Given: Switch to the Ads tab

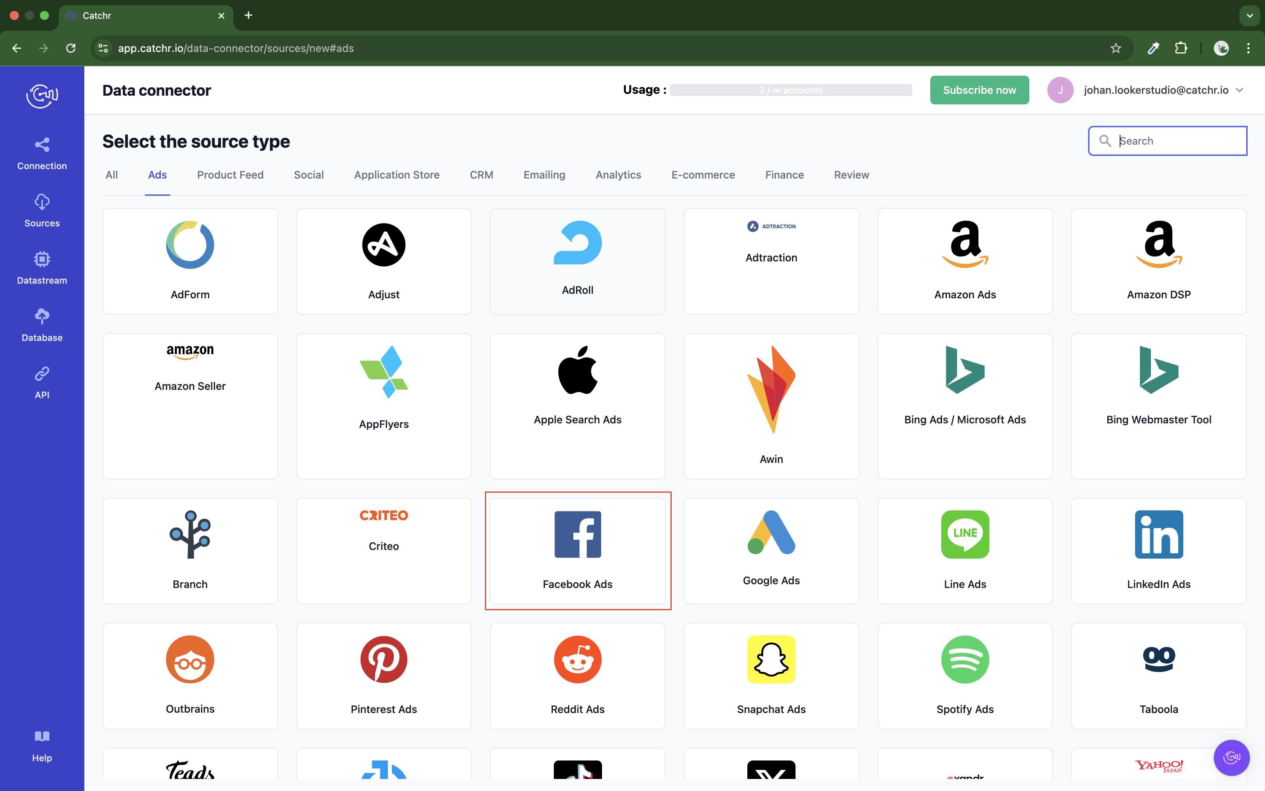Looking at the screenshot, I should 157,175.
